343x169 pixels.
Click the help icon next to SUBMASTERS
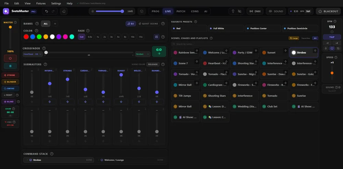point(45,64)
